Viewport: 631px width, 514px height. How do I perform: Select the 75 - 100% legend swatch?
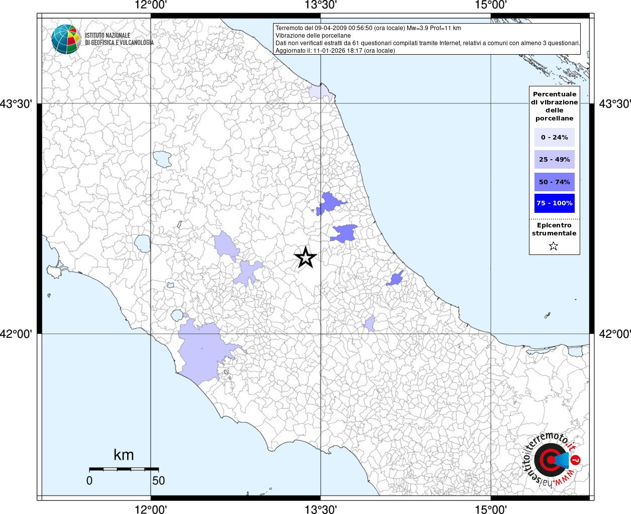554,203
